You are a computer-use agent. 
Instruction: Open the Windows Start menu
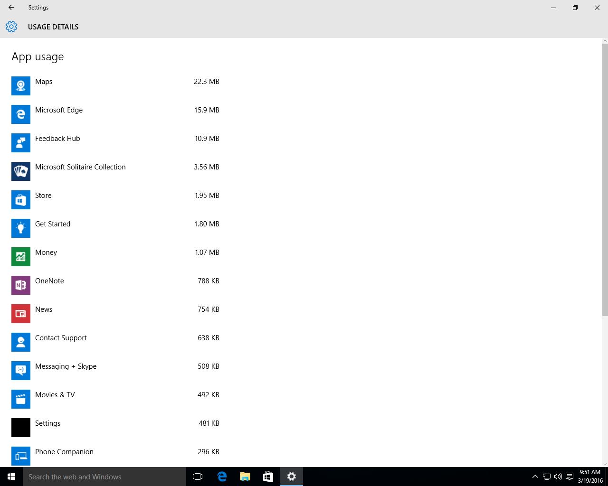[11, 477]
